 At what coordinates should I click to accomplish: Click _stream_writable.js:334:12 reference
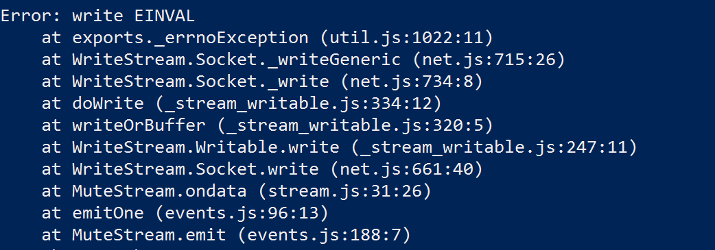[x=298, y=104]
